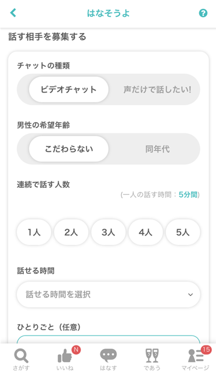The height and width of the screenshot is (374, 216).
Task: Open the いいね thumbs-up icon
Action: click(65, 357)
